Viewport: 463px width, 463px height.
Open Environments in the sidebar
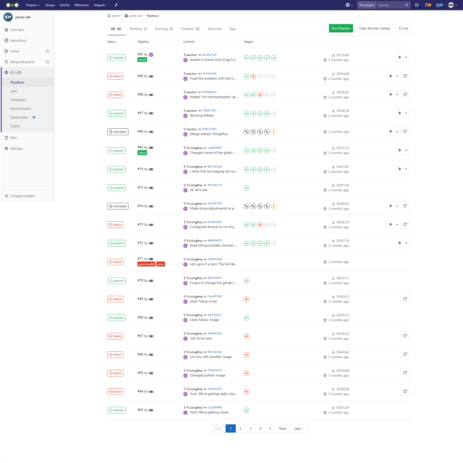pos(21,109)
